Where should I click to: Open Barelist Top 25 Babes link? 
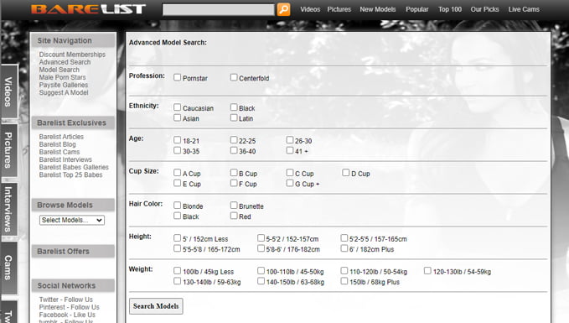pyautogui.click(x=70, y=175)
